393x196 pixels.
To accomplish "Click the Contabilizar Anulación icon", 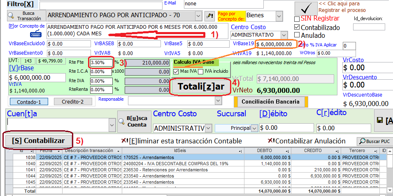I will click(271, 141).
